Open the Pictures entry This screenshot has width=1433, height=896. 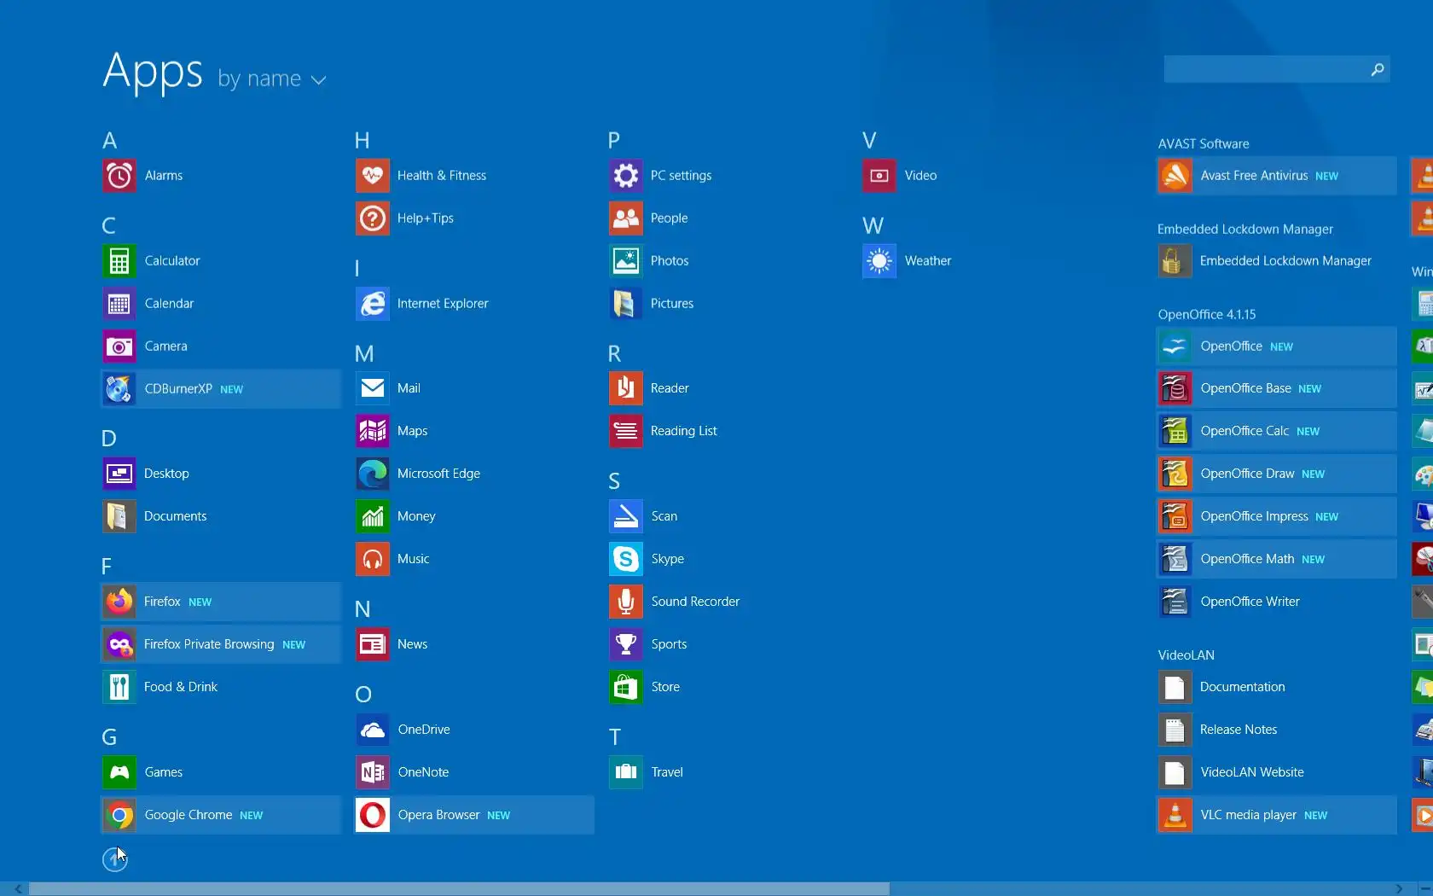tap(728, 304)
